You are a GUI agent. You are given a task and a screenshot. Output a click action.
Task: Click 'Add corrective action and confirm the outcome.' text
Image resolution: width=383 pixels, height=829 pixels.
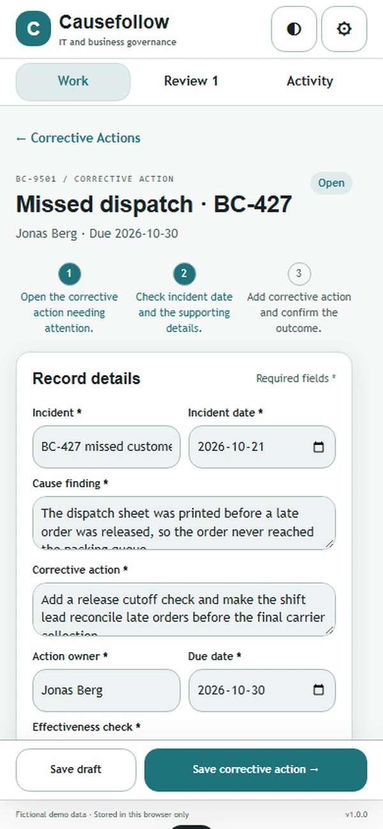point(299,313)
